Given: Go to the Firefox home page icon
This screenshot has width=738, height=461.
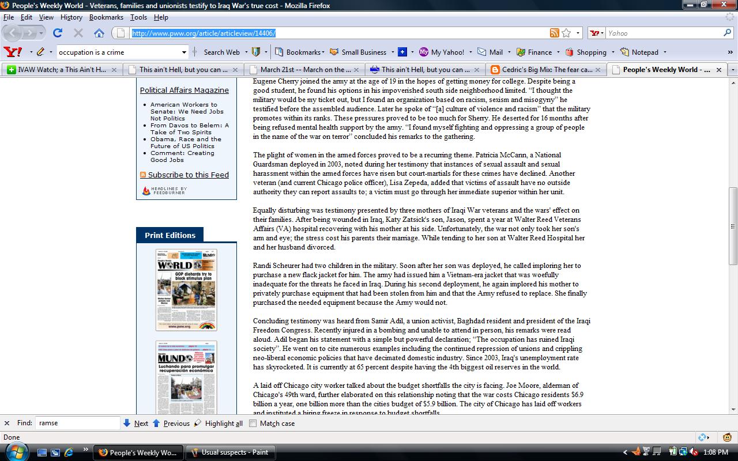Looking at the screenshot, I should [99, 33].
